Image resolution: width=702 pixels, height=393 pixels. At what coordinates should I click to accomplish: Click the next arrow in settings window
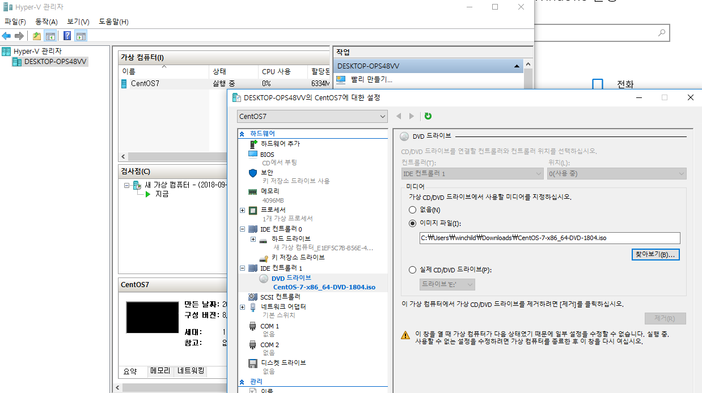coord(412,116)
